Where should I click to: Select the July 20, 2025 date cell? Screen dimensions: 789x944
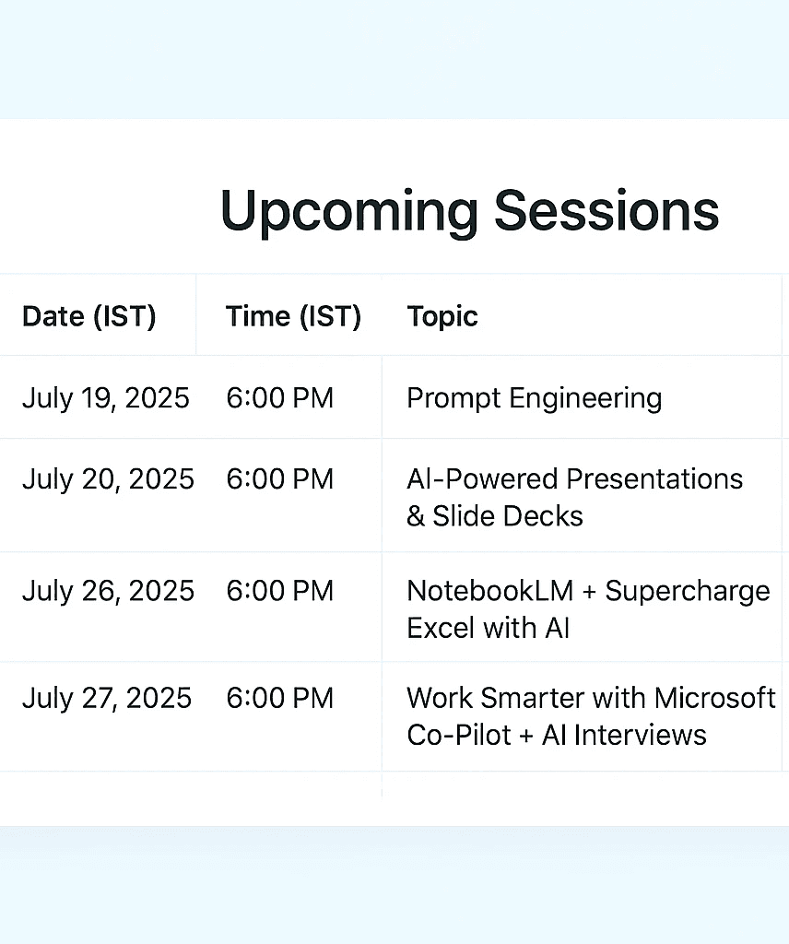coord(109,479)
